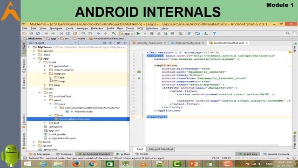The width and height of the screenshot is (298, 168).
Task: Toggle the Structure side tool window
Action: [24, 66]
